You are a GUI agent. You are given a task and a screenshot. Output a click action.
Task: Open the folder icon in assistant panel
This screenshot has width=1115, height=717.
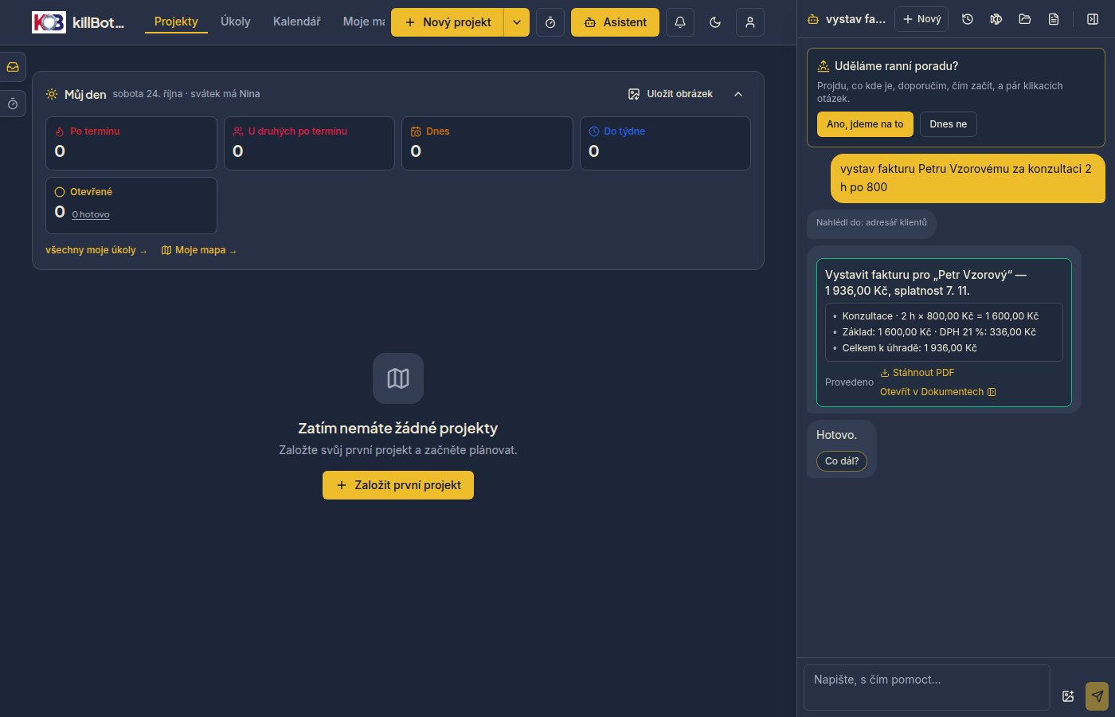(1025, 19)
